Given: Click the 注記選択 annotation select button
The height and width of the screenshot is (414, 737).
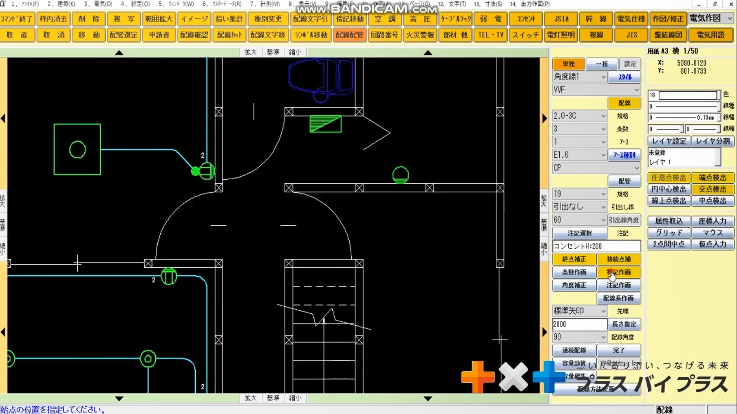Looking at the screenshot, I should pyautogui.click(x=579, y=233).
